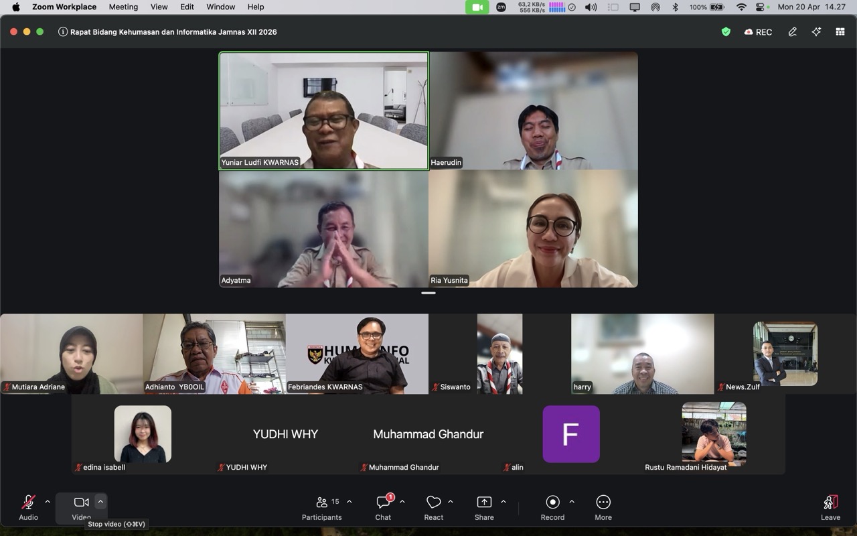The height and width of the screenshot is (536, 857).
Task: Click the green encryption shield icon
Action: tap(726, 31)
